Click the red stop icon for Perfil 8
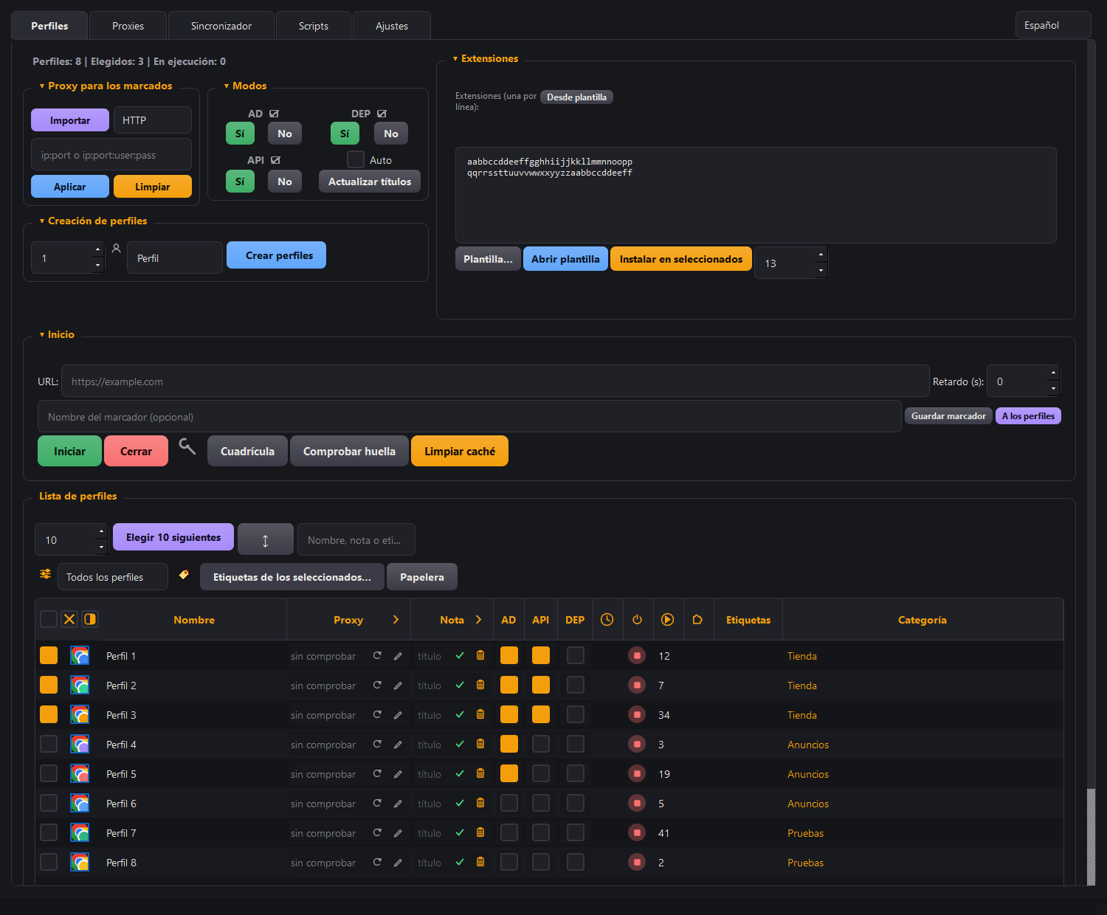This screenshot has height=915, width=1107. (x=637, y=862)
